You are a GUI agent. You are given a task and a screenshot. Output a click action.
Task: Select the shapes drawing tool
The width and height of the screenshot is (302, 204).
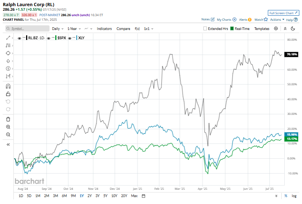click(8, 53)
